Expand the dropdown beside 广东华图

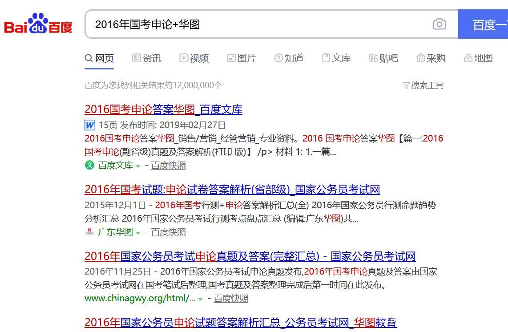click(x=138, y=232)
